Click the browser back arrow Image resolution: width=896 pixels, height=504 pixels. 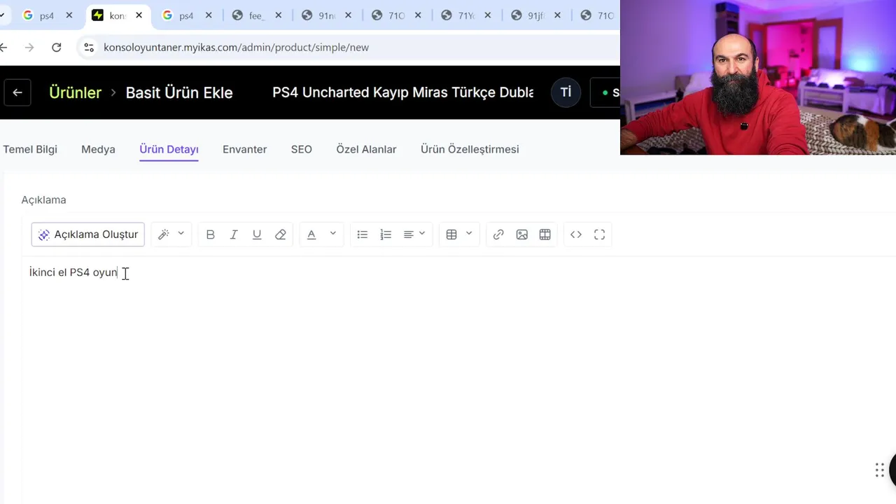click(x=3, y=47)
